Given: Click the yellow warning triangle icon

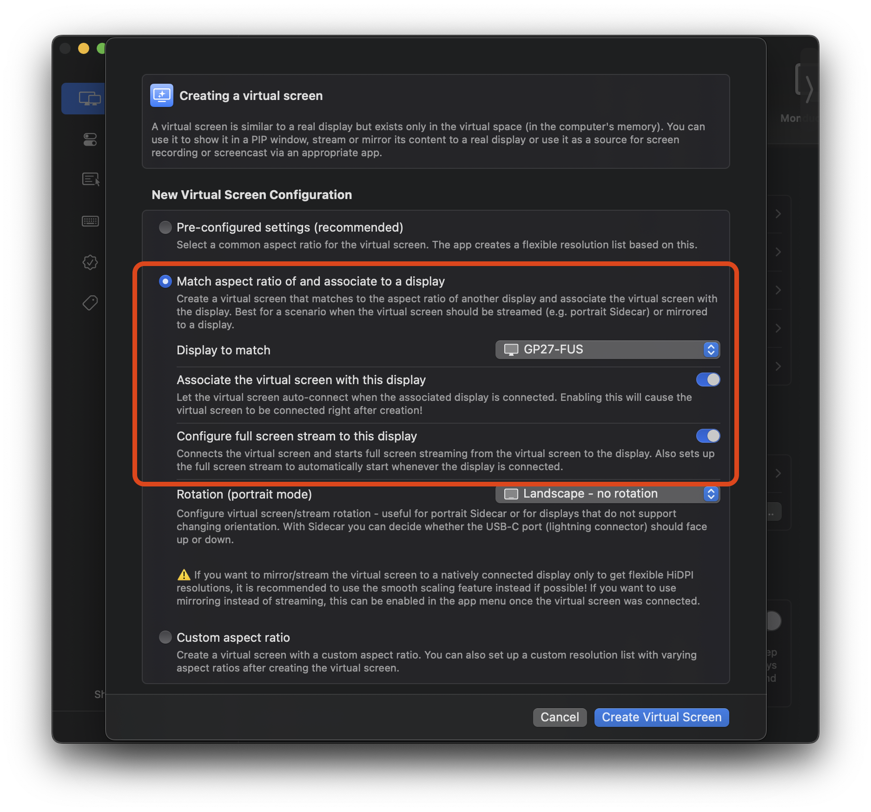Looking at the screenshot, I should tap(184, 575).
